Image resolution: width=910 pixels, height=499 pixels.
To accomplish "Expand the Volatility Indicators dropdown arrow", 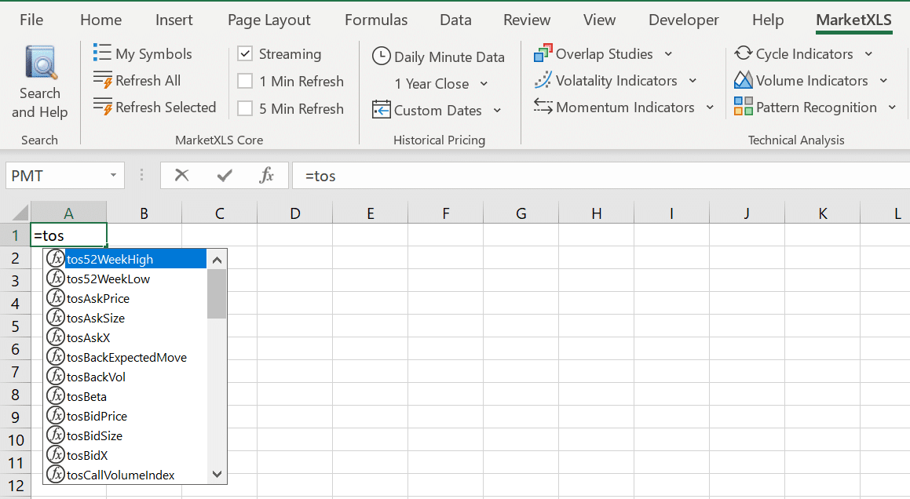I will coord(693,81).
